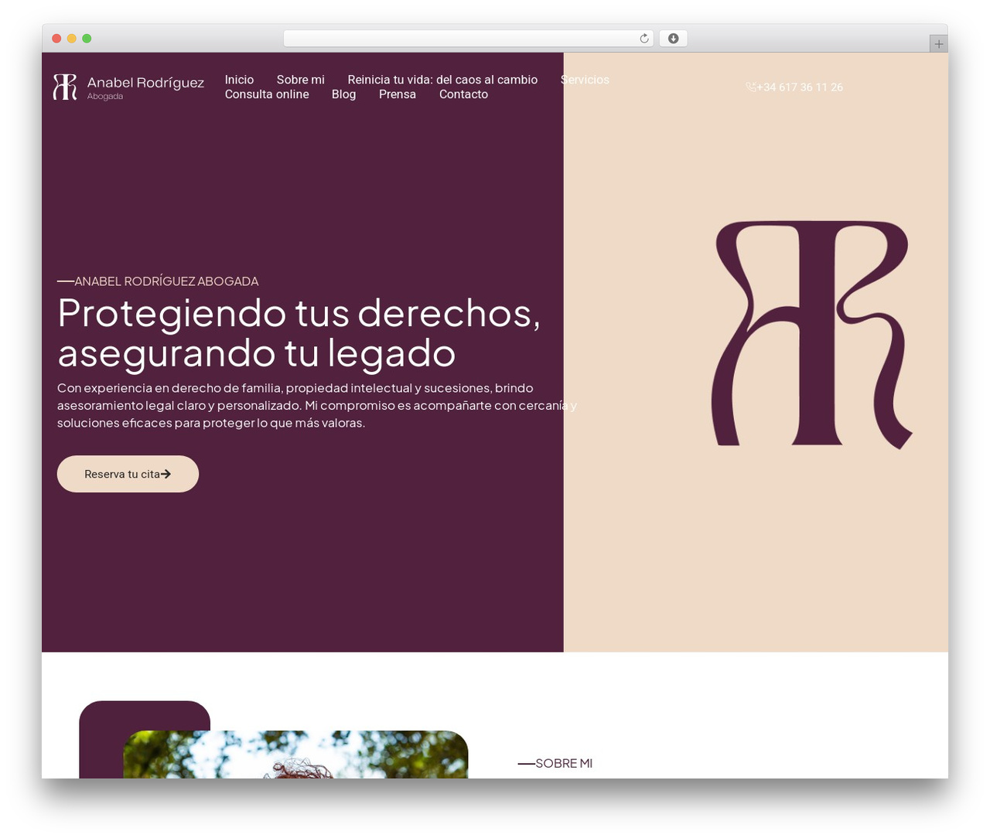Open a new tab with the plus button
The image size is (990, 838).
click(938, 44)
